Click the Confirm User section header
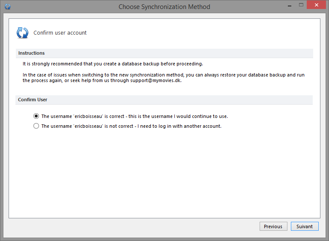329x241 pixels. [x=164, y=100]
